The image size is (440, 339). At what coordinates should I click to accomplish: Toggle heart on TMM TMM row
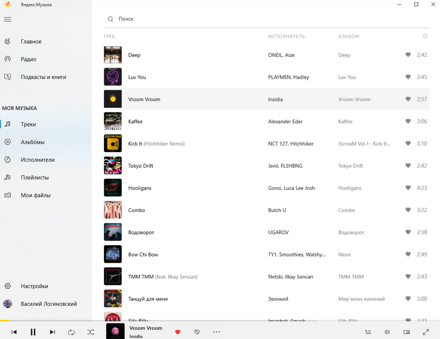pos(408,277)
